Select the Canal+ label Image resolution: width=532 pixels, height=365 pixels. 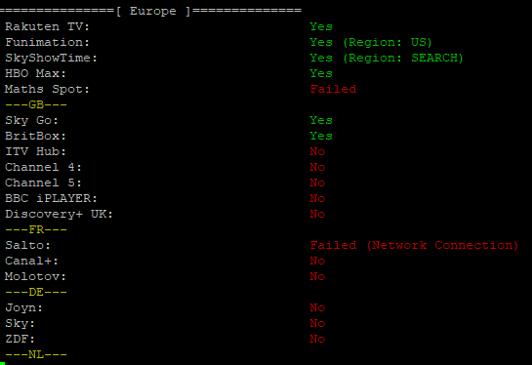tap(31, 261)
